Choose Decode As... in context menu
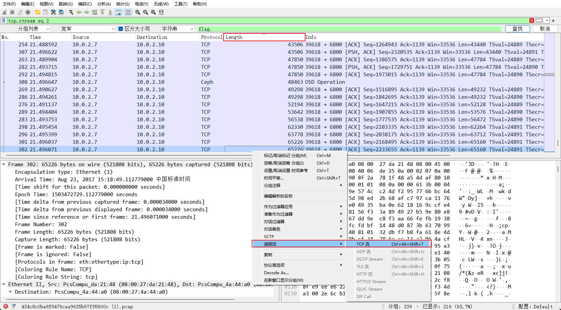Screen dimensions: 561x310 299,273
